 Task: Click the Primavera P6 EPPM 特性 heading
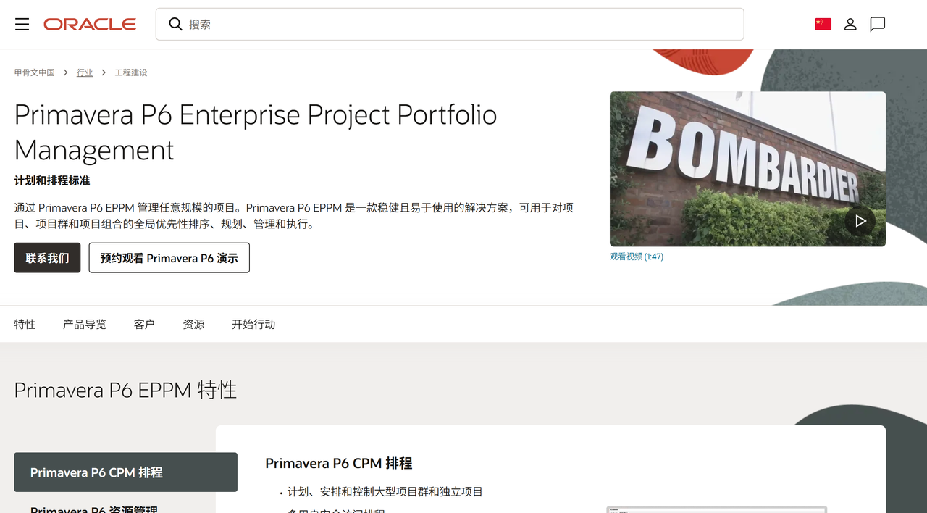[x=125, y=390]
